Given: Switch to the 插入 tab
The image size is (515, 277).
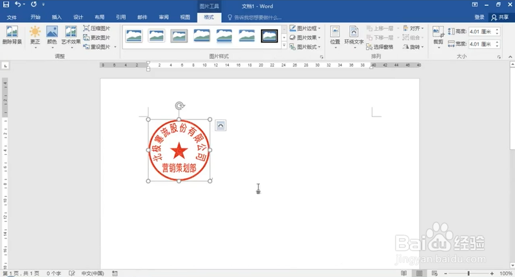Looking at the screenshot, I should coord(57,17).
